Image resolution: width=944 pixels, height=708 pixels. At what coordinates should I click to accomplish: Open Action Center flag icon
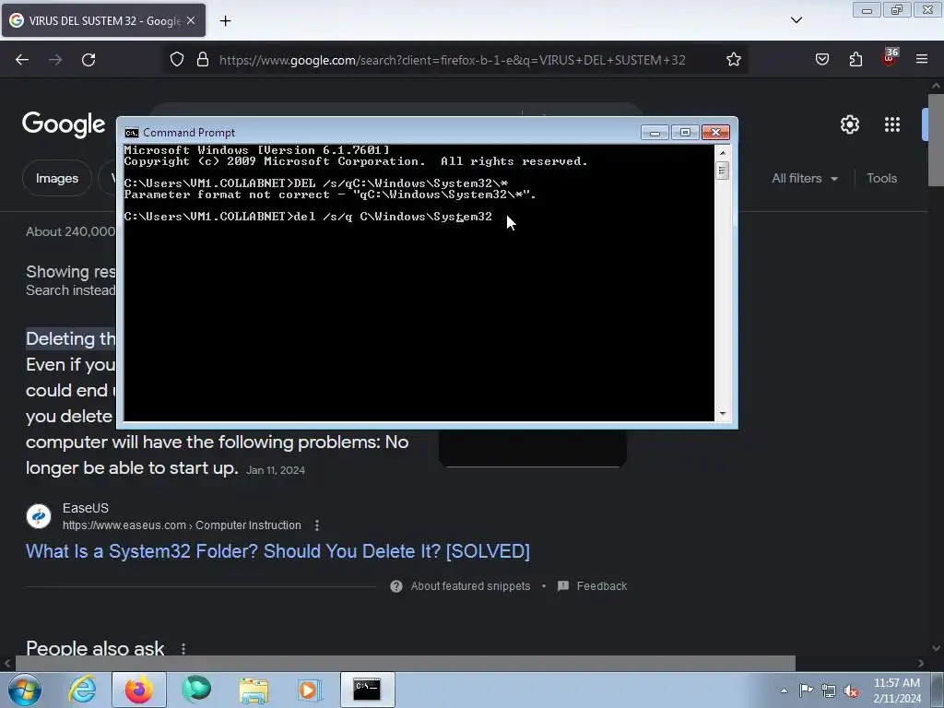click(x=806, y=690)
